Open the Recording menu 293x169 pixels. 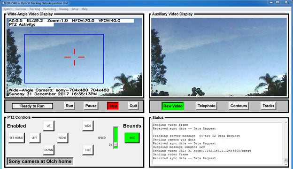pos(49,9)
